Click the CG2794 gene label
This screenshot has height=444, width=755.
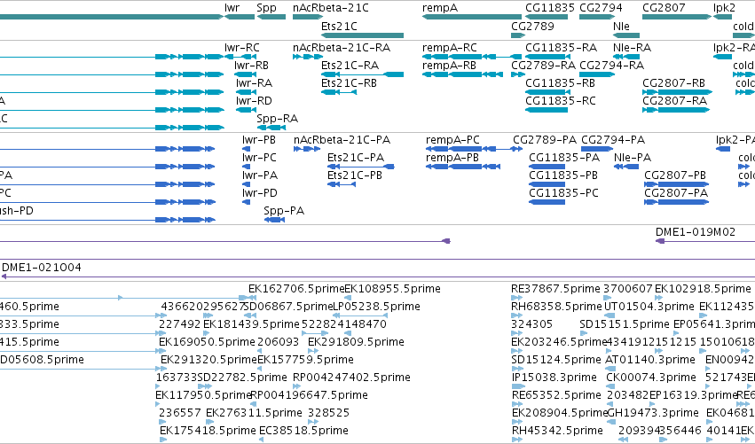pyautogui.click(x=601, y=8)
